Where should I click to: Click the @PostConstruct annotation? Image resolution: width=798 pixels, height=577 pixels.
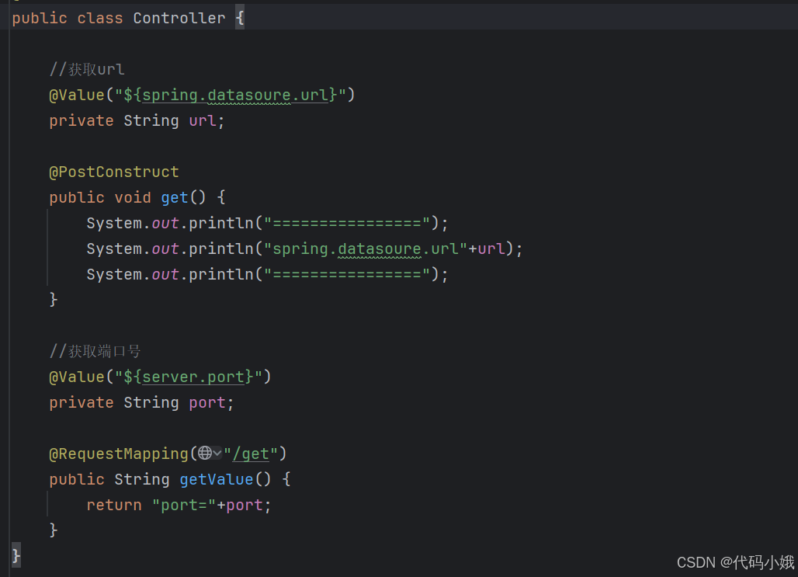coord(114,172)
